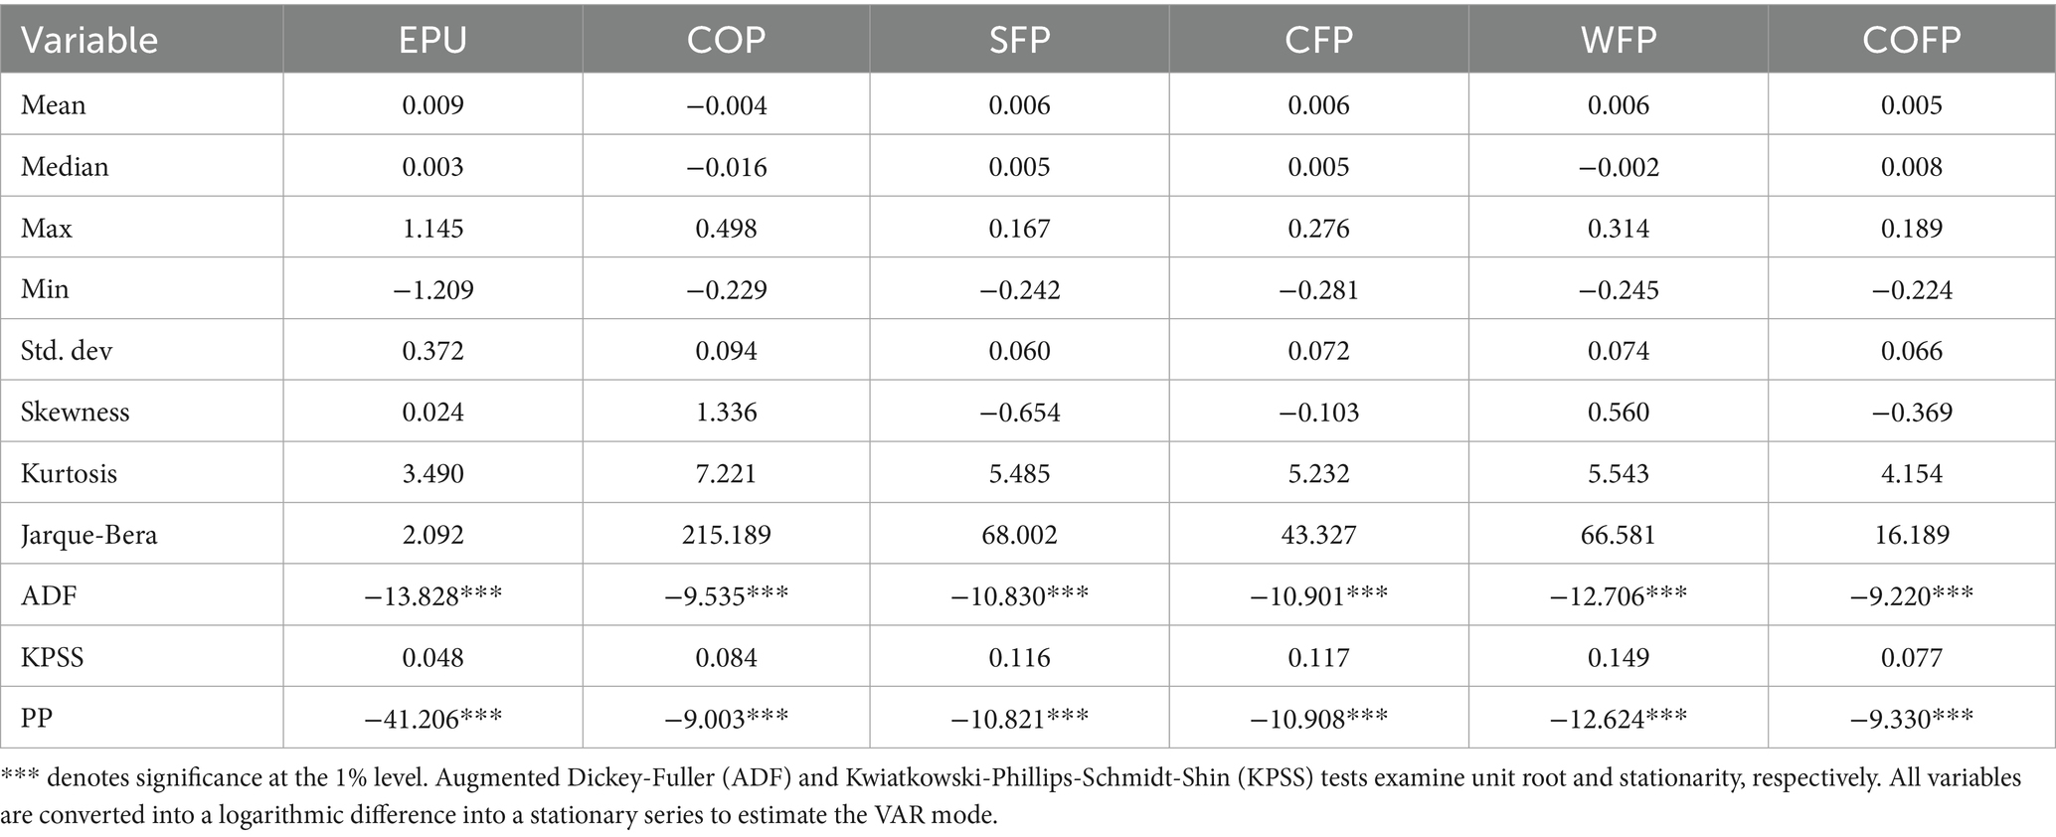Select the SFP Skewness value −0.654
Image resolution: width=2056 pixels, height=837 pixels.
click(x=1019, y=412)
